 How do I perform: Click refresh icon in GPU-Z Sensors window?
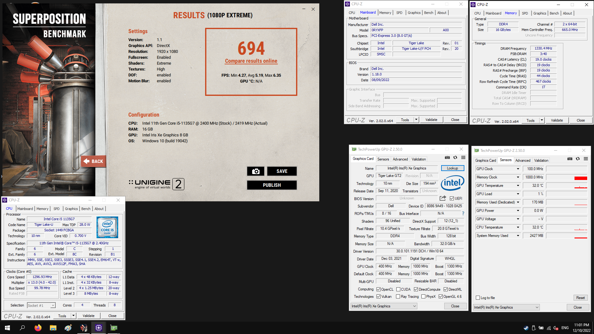point(578,159)
